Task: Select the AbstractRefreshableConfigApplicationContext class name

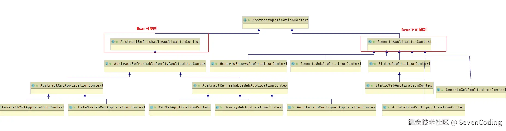Action: [160, 64]
